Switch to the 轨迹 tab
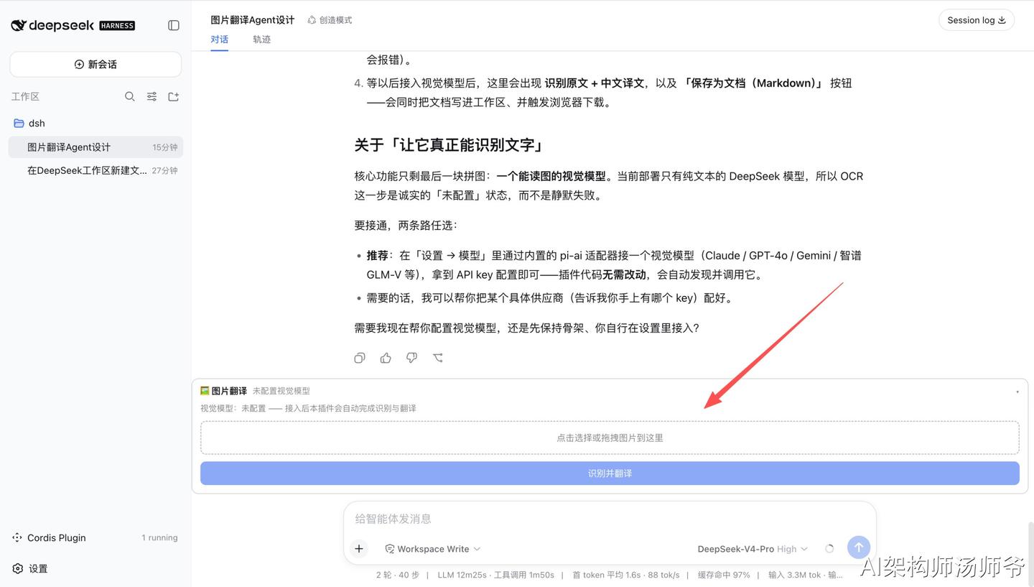 (261, 40)
